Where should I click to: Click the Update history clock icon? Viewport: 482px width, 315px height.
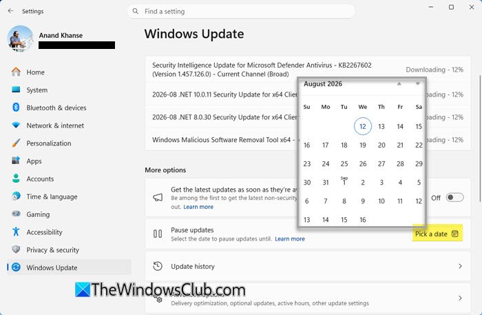[158, 266]
